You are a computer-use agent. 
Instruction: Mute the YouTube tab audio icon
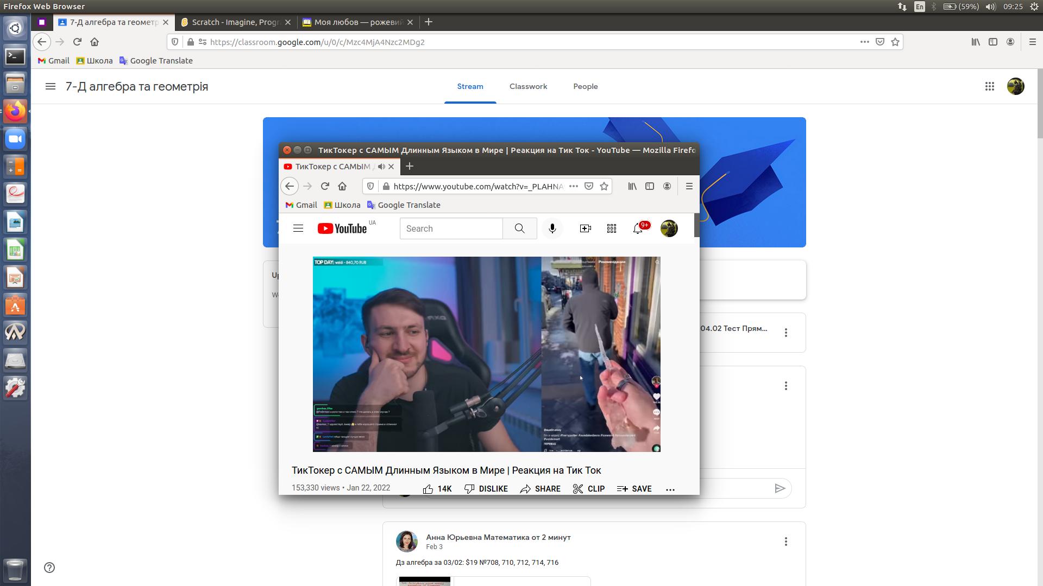[x=381, y=167]
